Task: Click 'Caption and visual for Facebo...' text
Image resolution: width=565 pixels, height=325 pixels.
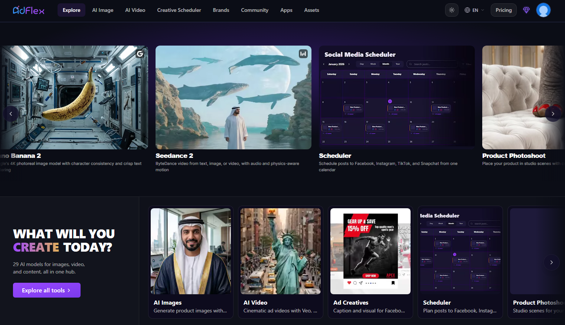Action: coord(369,311)
